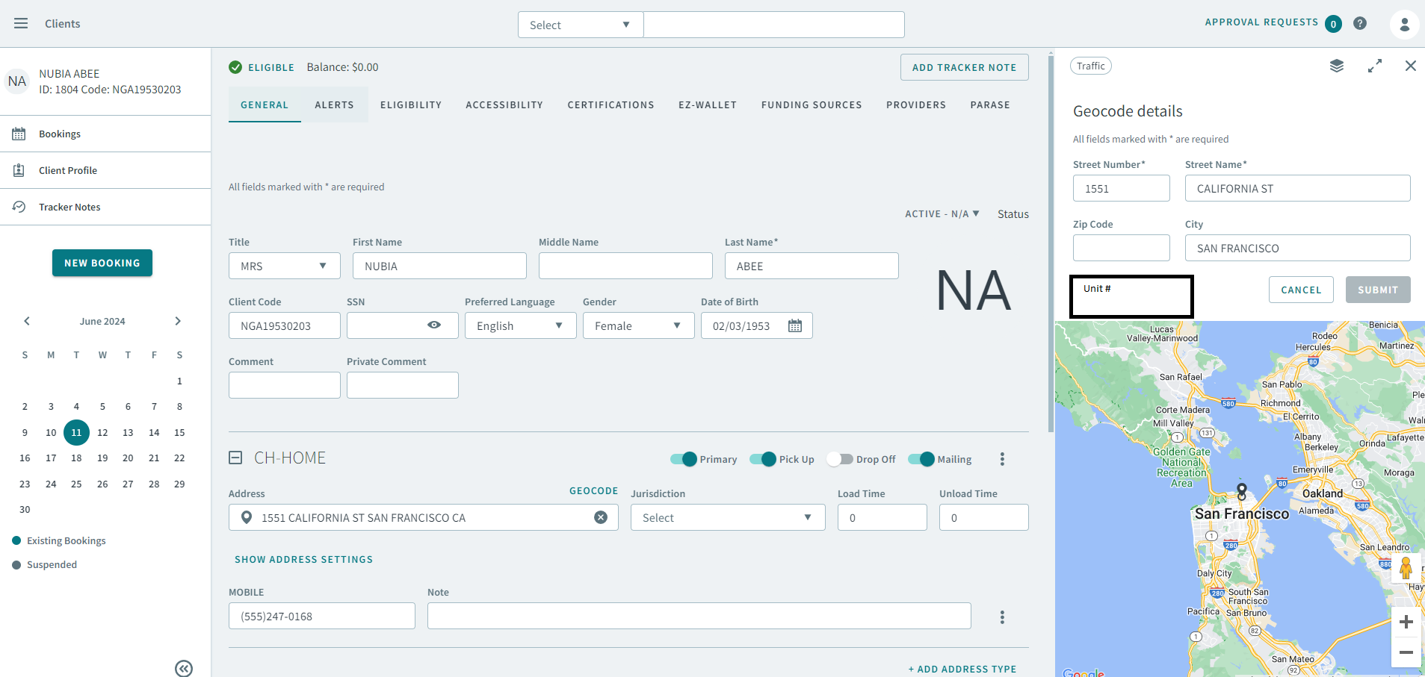Click the New Booking button
This screenshot has height=677, width=1425.
tap(102, 263)
